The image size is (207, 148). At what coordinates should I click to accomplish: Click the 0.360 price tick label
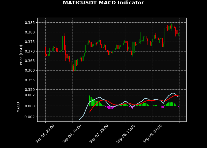30,70
